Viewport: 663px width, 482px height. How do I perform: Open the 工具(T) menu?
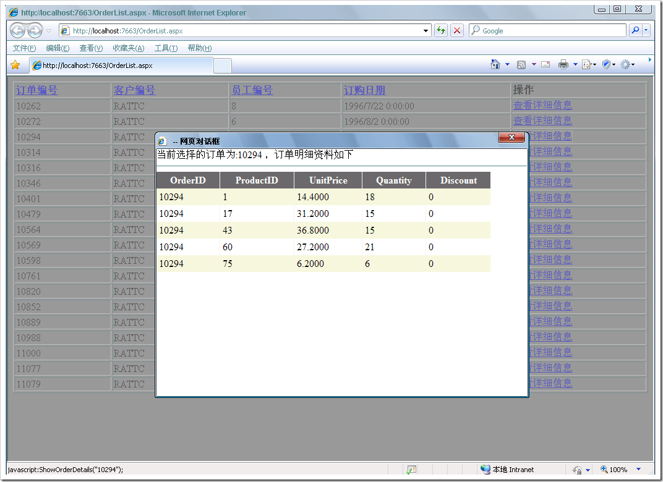pyautogui.click(x=166, y=48)
